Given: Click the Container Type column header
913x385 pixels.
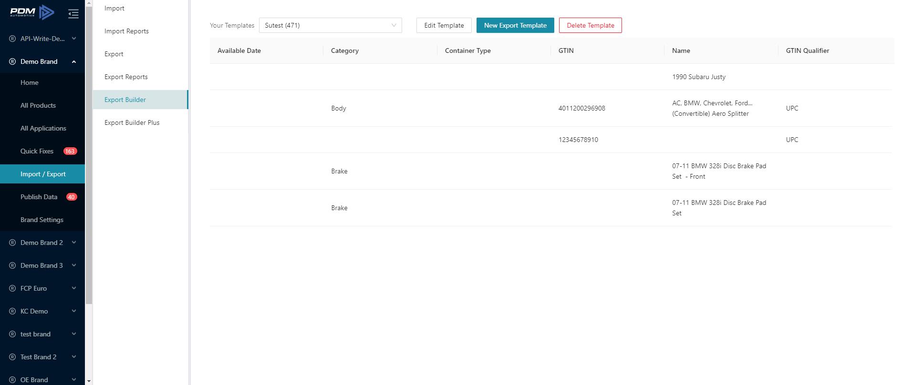Looking at the screenshot, I should (494, 51).
